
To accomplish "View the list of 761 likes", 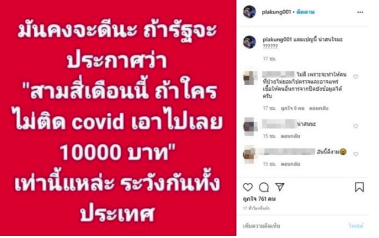I will click(259, 199).
